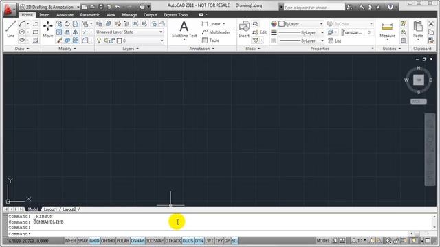The height and width of the screenshot is (247, 440).
Task: Click the Multiline Text tool
Action: [x=184, y=30]
